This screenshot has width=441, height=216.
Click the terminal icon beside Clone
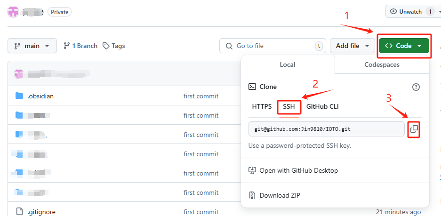[x=252, y=87]
